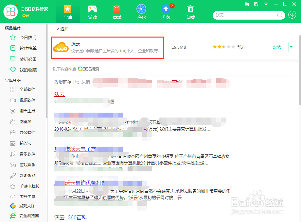
Task: Open the 商城 mall section
Action: [x=117, y=11]
